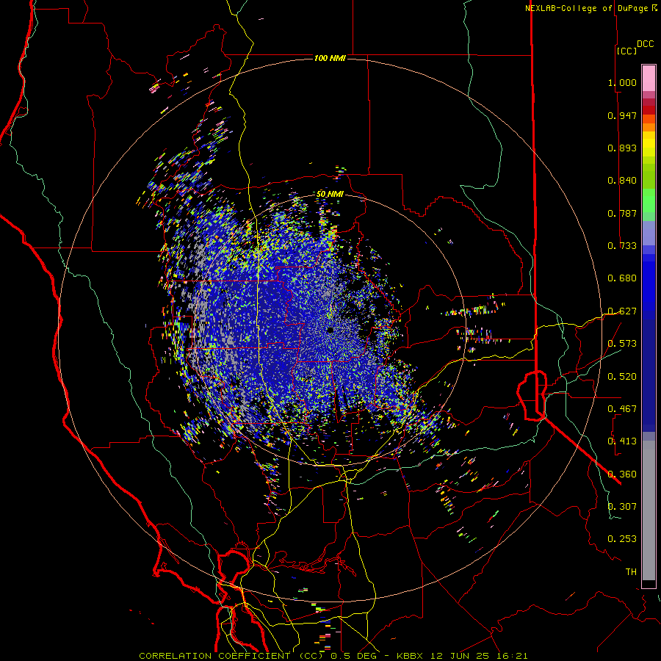The image size is (661, 661).
Task: Select the 0.253 scale value
Action: pyautogui.click(x=622, y=539)
